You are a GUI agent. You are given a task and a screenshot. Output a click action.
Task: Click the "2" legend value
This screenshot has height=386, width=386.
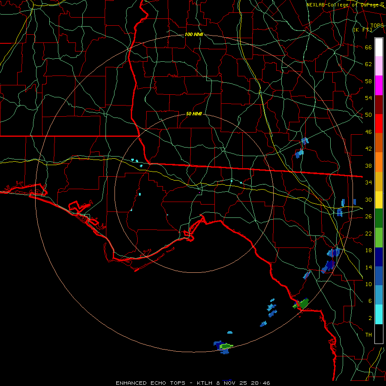[x=370, y=318]
